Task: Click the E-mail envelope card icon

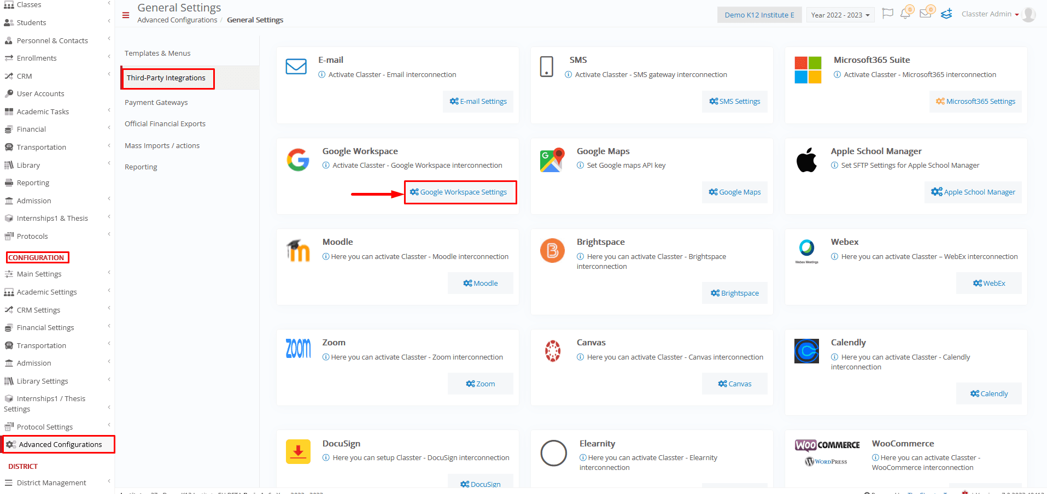Action: click(x=296, y=67)
